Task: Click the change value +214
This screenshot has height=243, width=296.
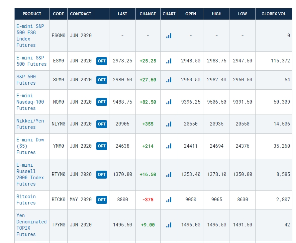Action: click(x=148, y=146)
